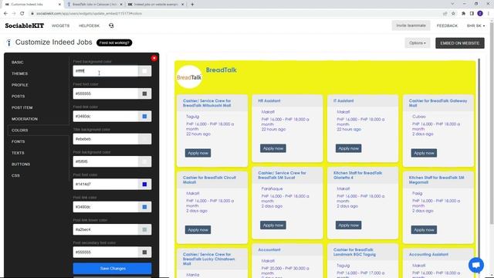Pick feed font color swatch
Viewport: 494px width, 278px height.
[x=144, y=93]
